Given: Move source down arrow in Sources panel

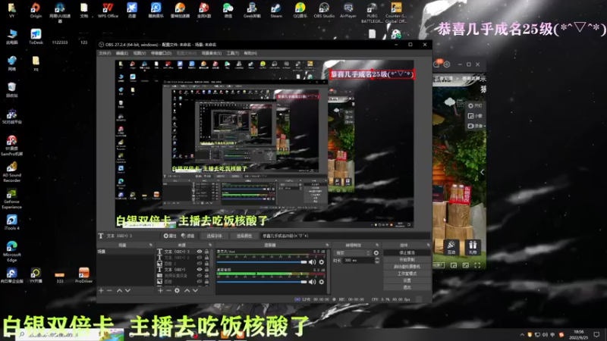Looking at the screenshot, I should click(x=195, y=290).
